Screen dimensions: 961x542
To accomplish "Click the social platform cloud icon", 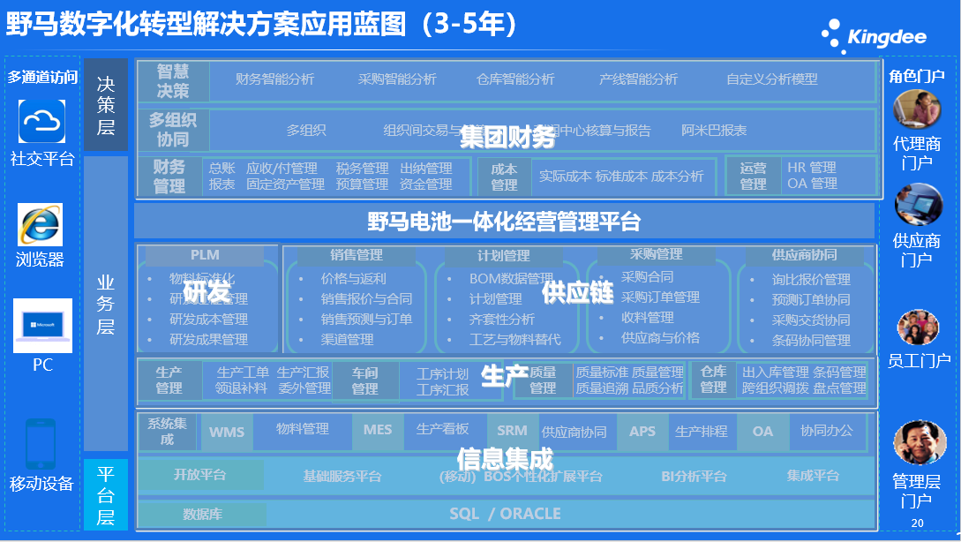I will (x=42, y=121).
